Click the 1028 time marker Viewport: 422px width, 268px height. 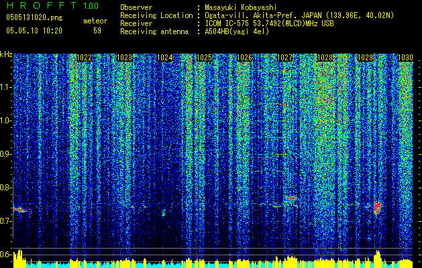tap(325, 58)
